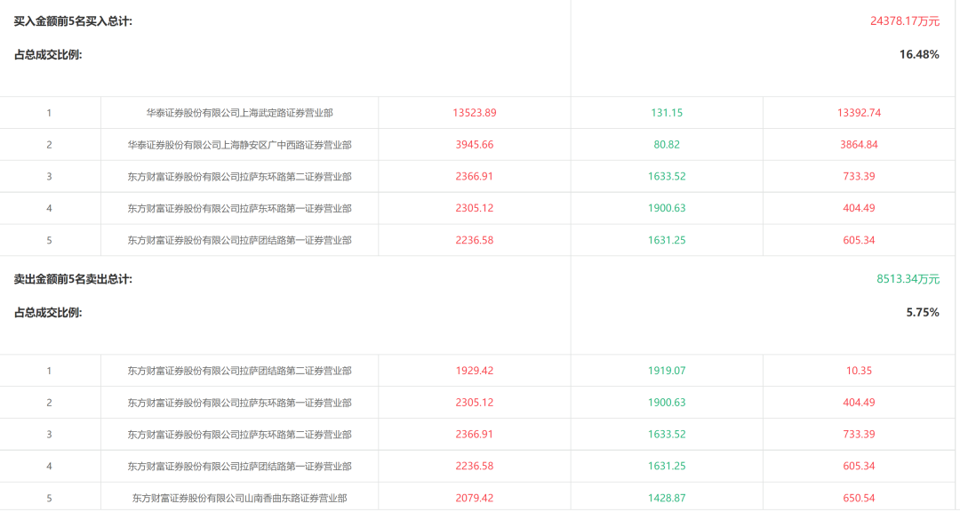Click rank 1 beside 上海武定路 broker
The height and width of the screenshot is (512, 960).
click(x=49, y=113)
